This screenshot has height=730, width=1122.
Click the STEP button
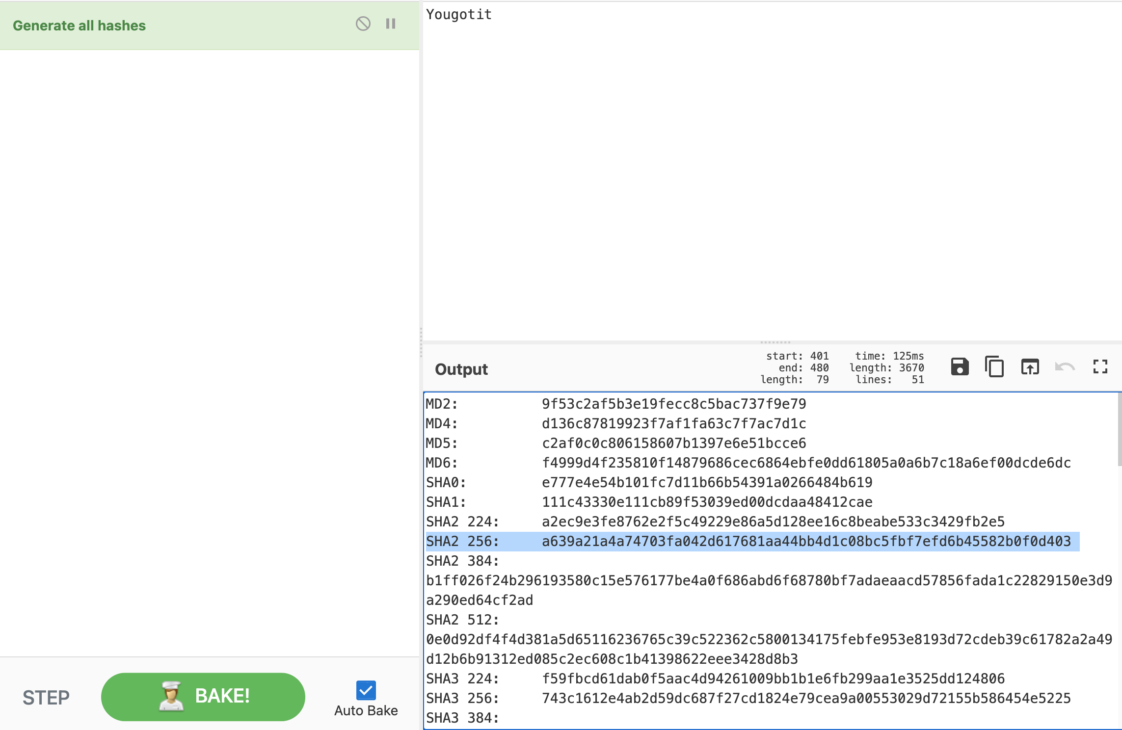click(46, 697)
